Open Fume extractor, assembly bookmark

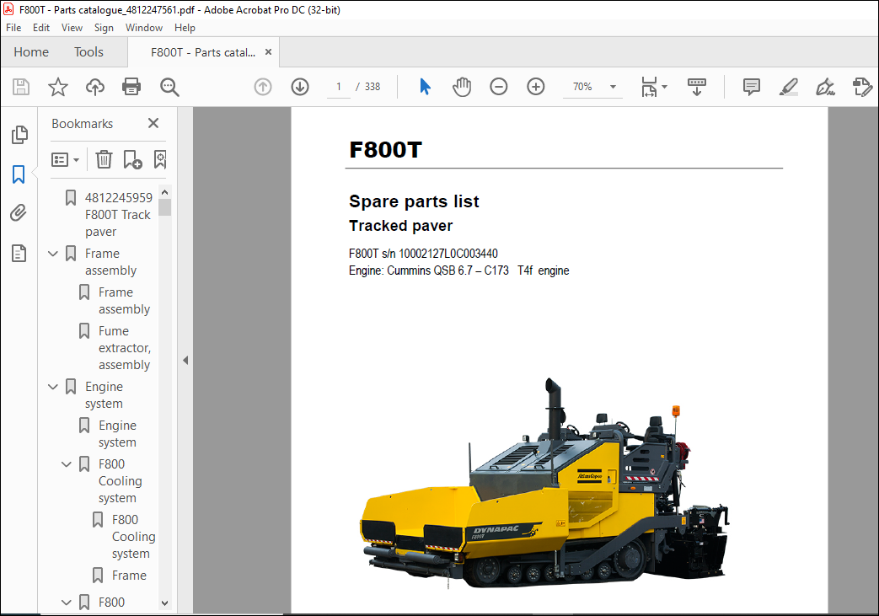coord(125,348)
